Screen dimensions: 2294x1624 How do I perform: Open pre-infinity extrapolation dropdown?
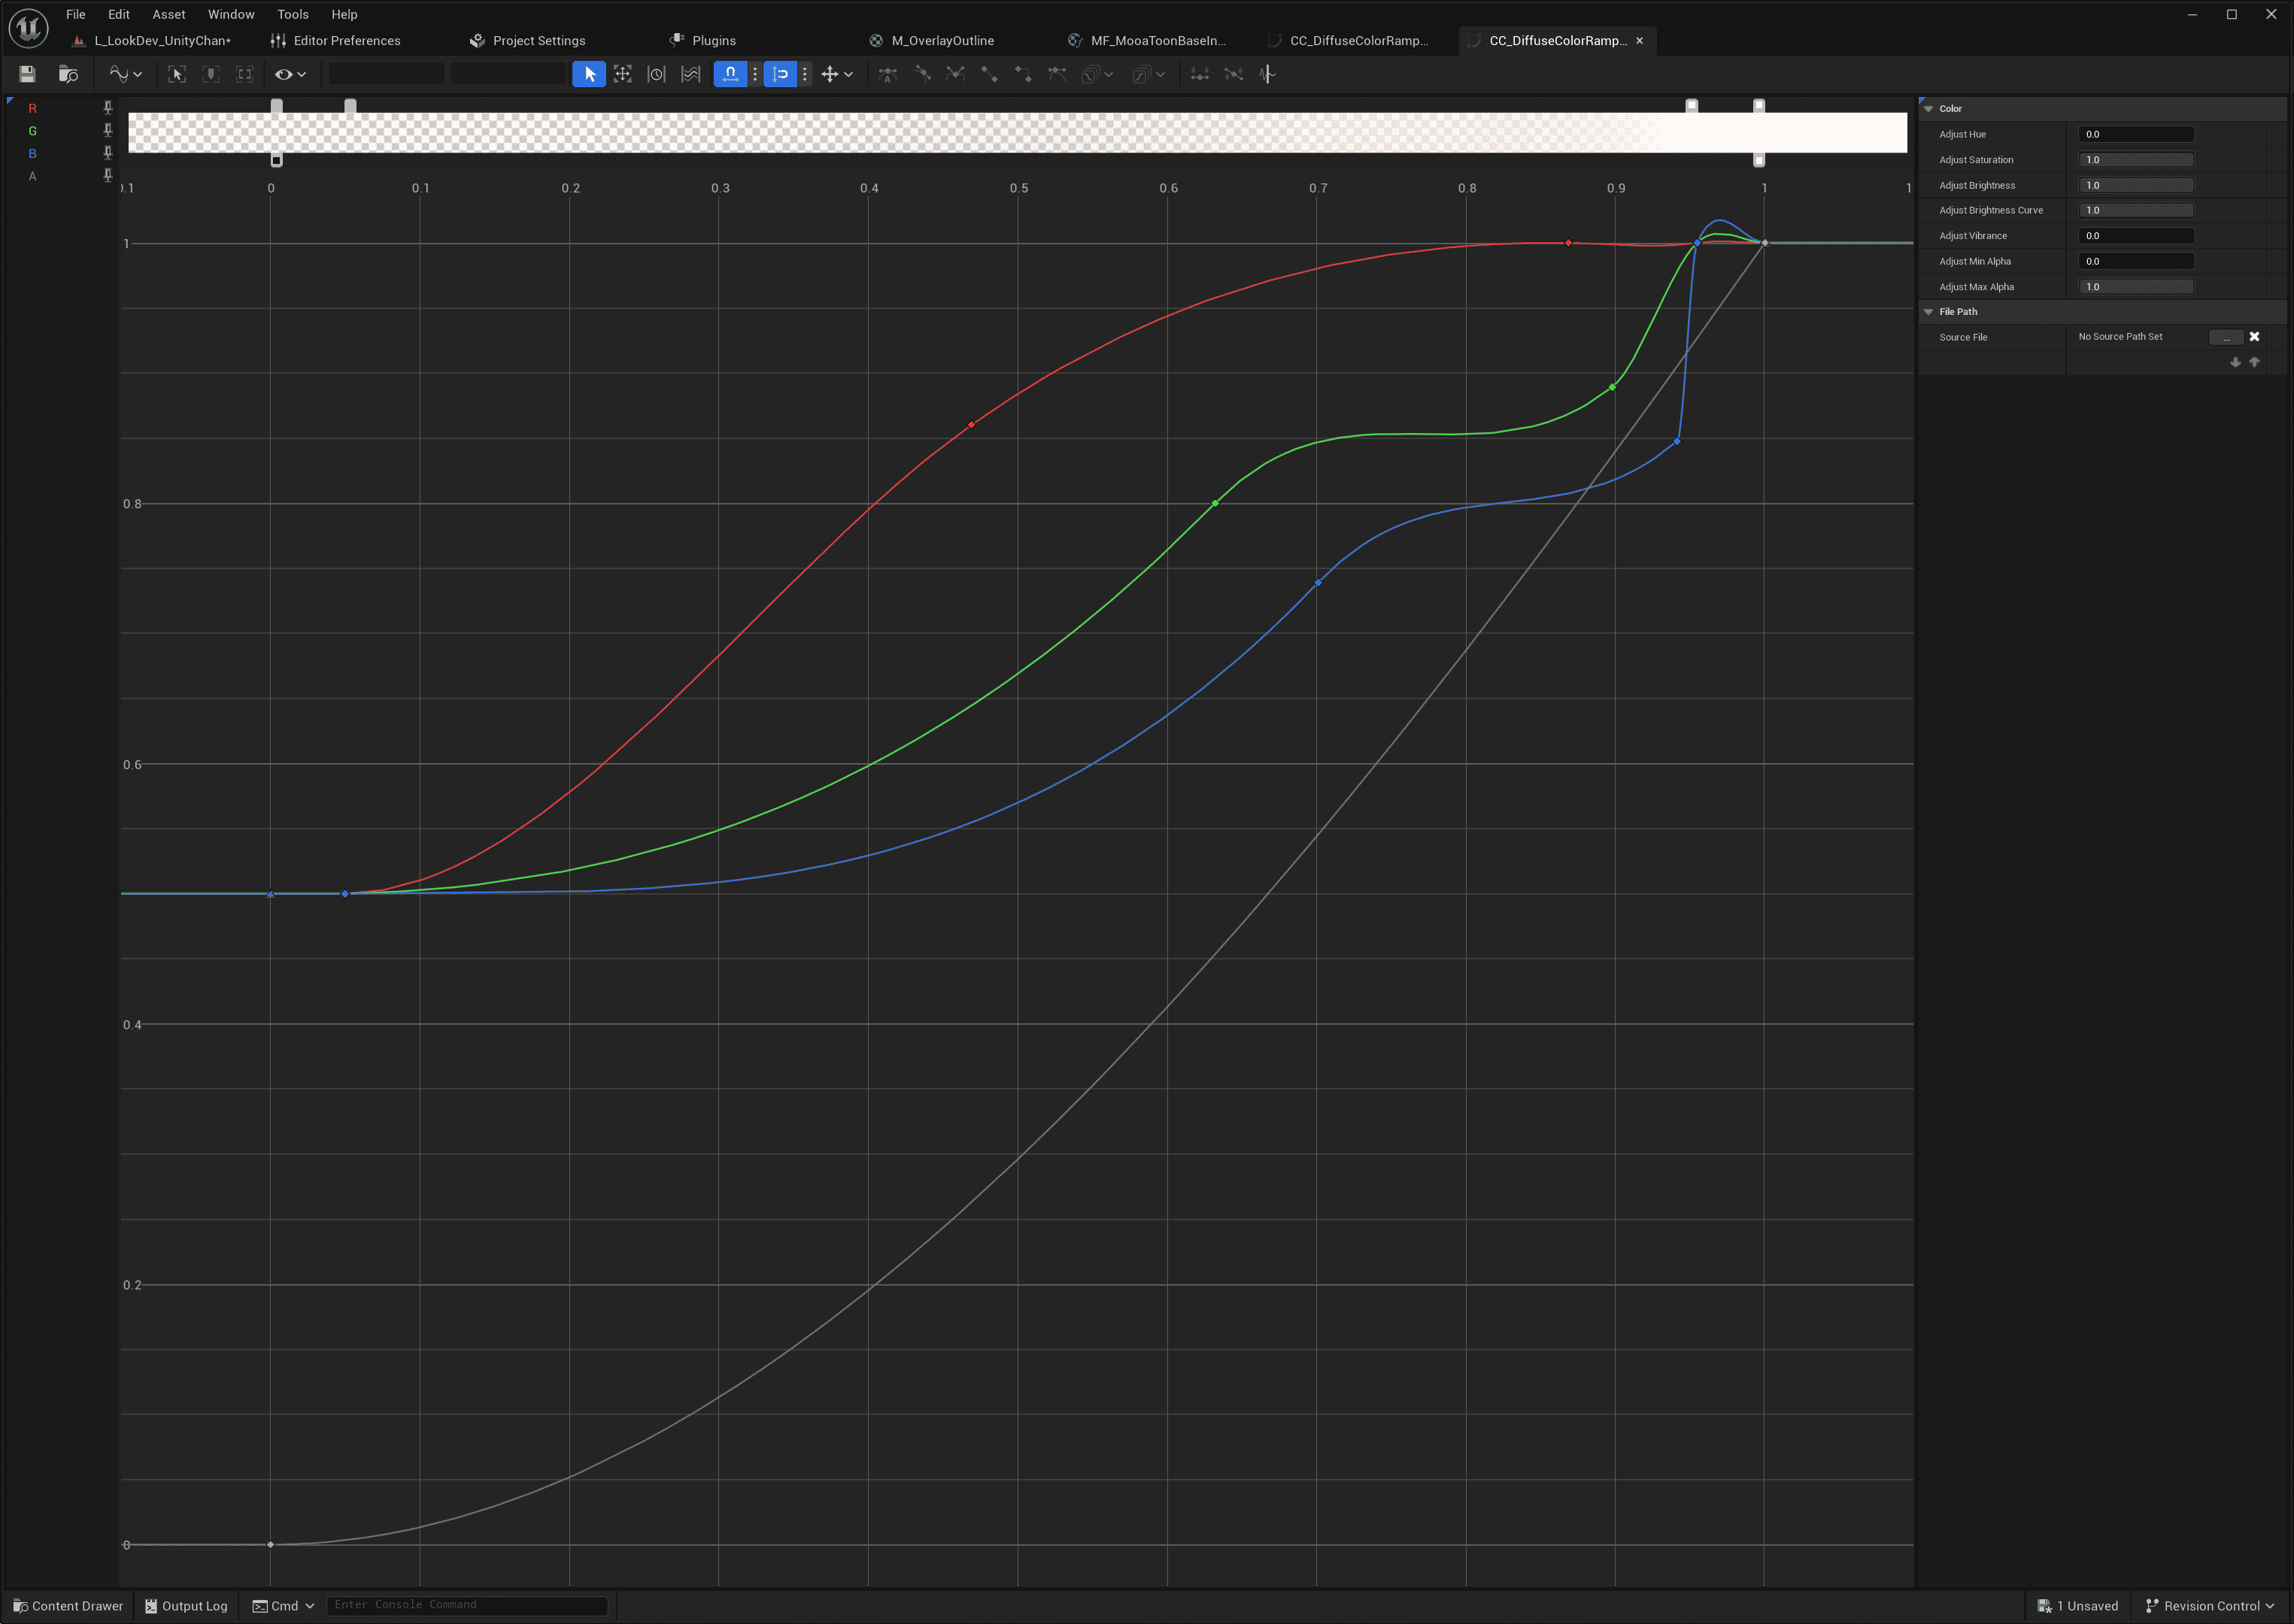tap(1097, 74)
